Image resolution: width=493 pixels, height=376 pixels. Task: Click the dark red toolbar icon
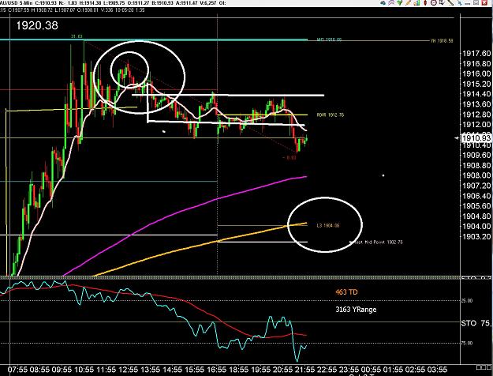(x=425, y=2)
